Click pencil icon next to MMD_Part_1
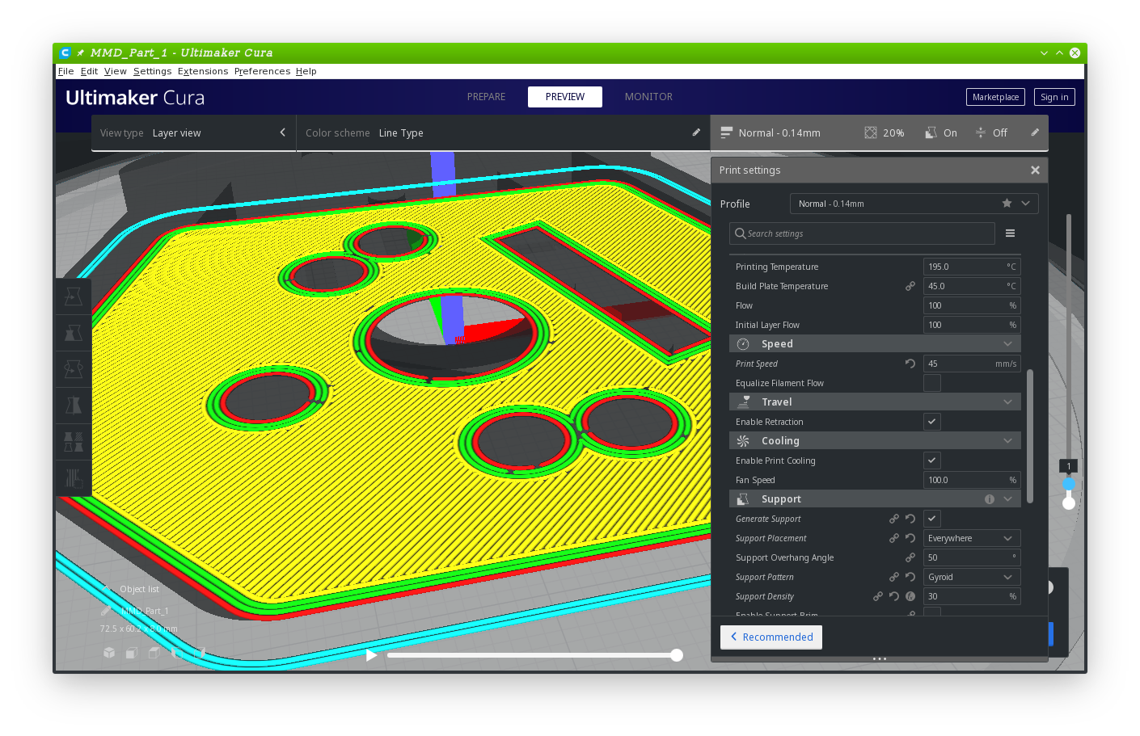The image size is (1140, 736). (106, 611)
